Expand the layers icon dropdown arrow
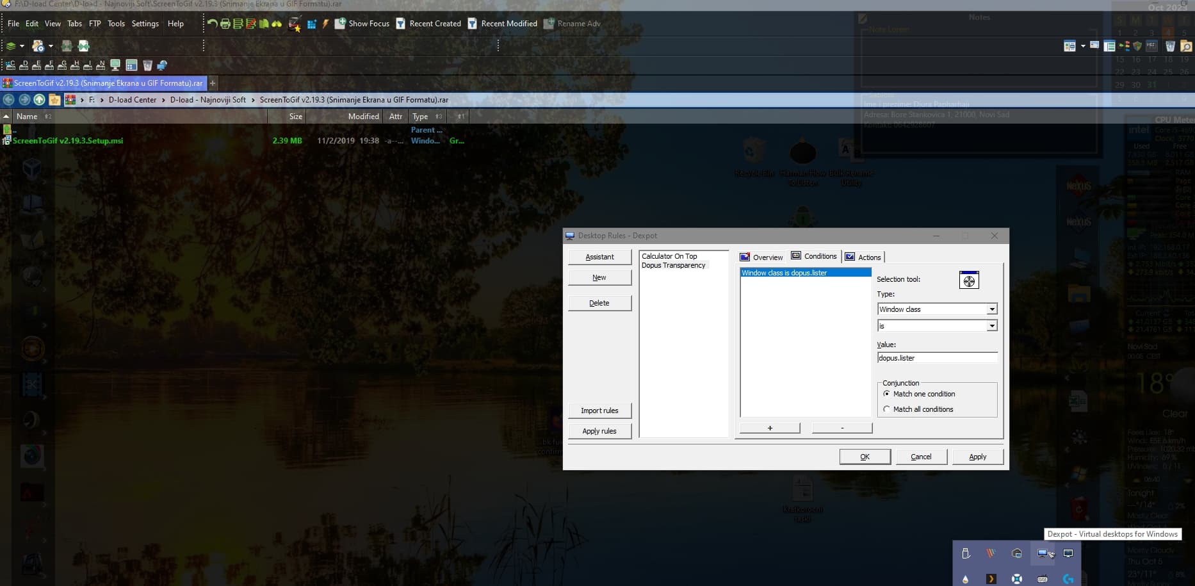 (22, 46)
